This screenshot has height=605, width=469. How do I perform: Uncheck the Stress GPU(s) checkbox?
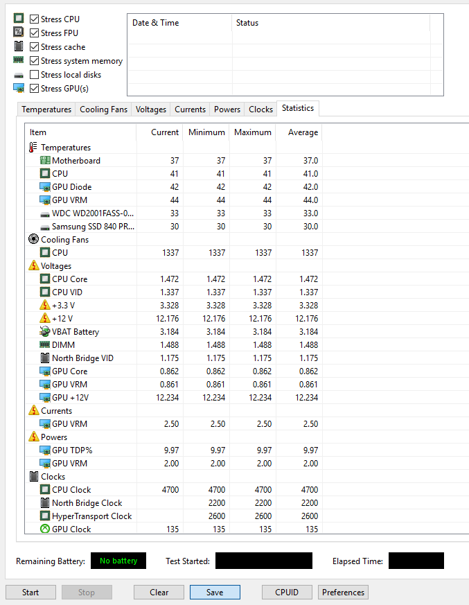35,88
